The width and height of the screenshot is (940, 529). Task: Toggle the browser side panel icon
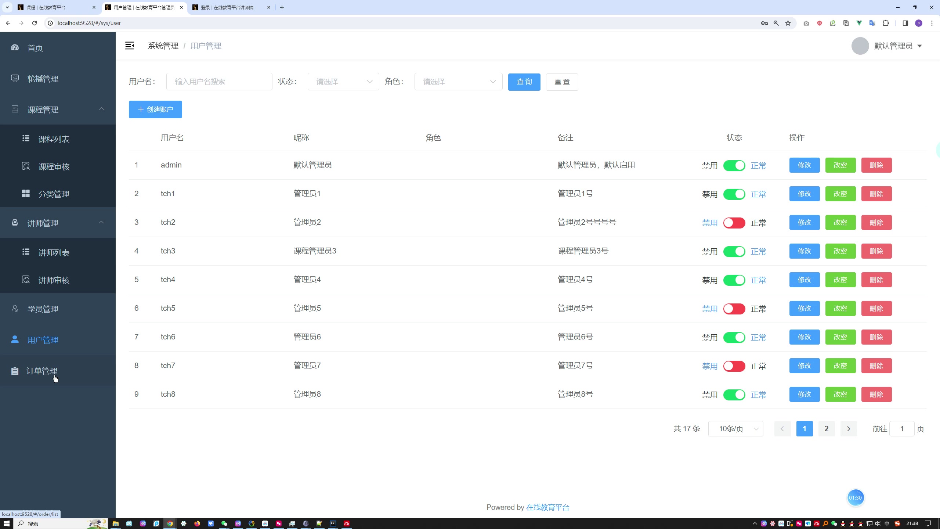905,23
